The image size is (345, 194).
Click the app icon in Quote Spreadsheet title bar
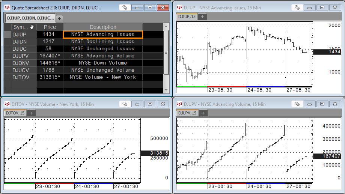7,8
